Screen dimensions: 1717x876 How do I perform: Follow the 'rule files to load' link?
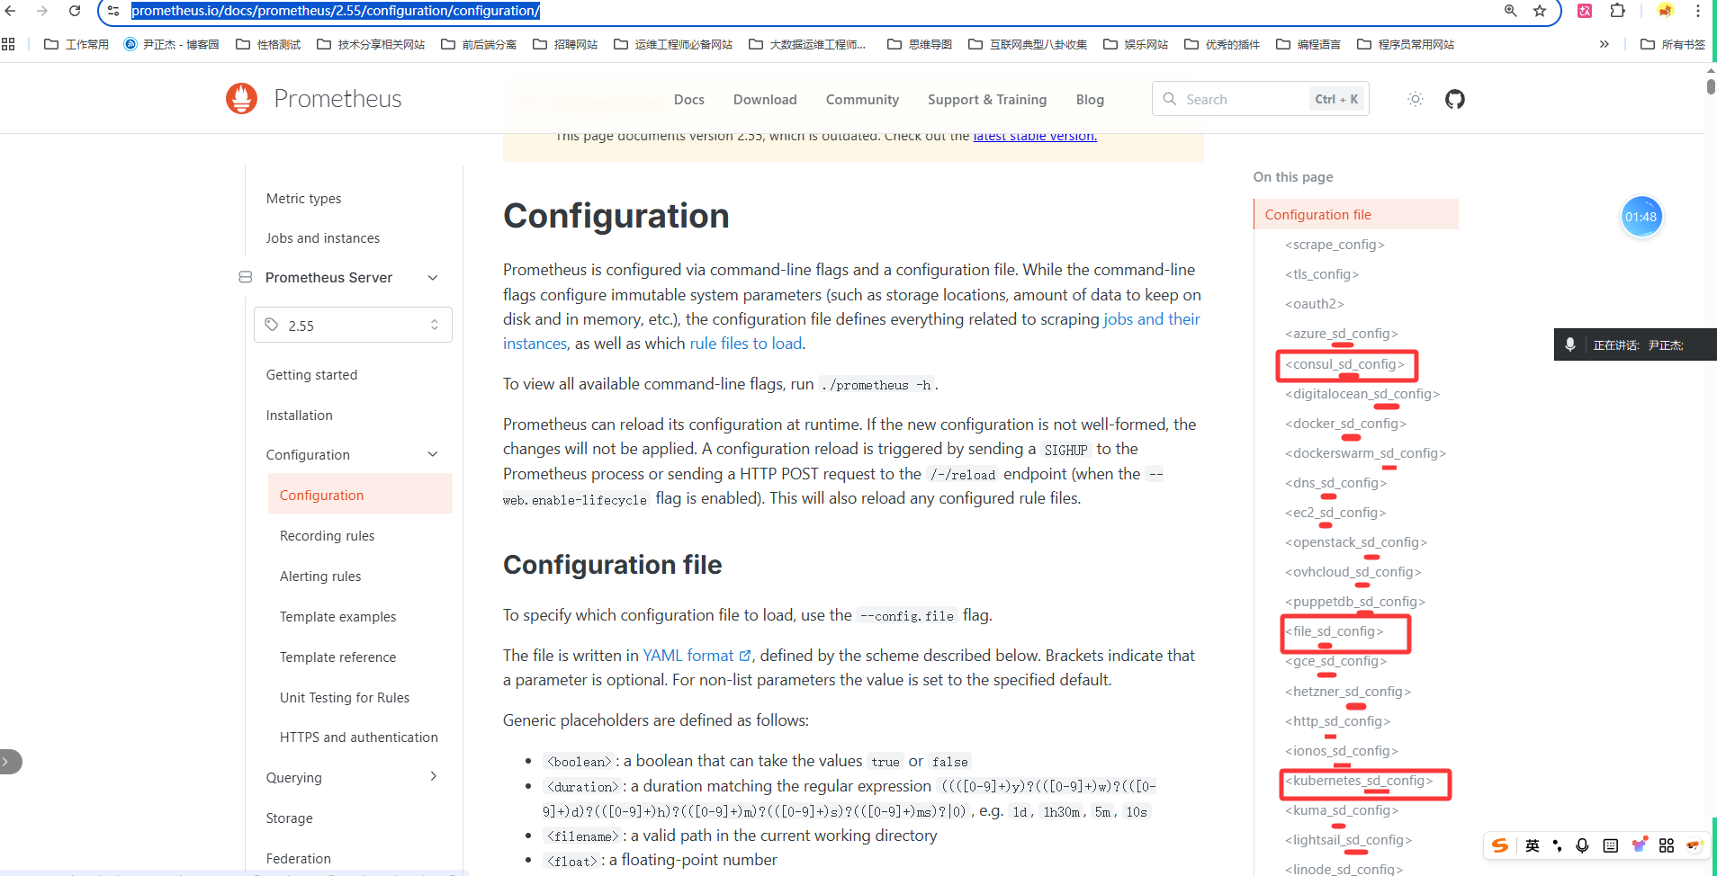745,344
